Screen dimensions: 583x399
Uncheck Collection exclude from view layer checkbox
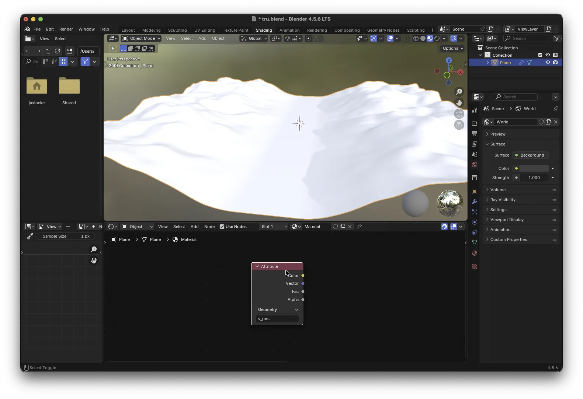[x=540, y=55]
